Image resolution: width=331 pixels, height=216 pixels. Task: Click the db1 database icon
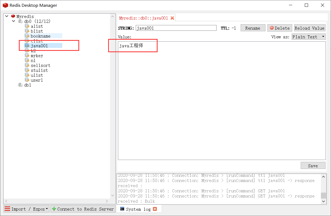tap(20, 85)
